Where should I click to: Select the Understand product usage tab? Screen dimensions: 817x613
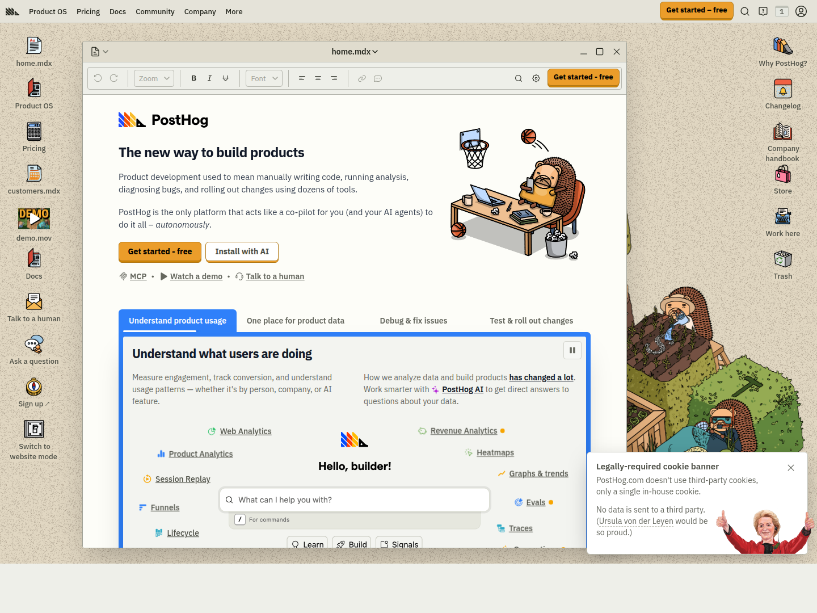click(x=178, y=321)
